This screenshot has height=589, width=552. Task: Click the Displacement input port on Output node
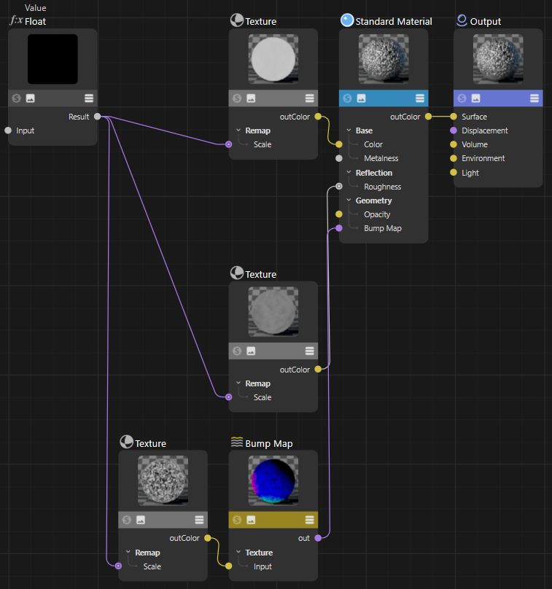[454, 130]
